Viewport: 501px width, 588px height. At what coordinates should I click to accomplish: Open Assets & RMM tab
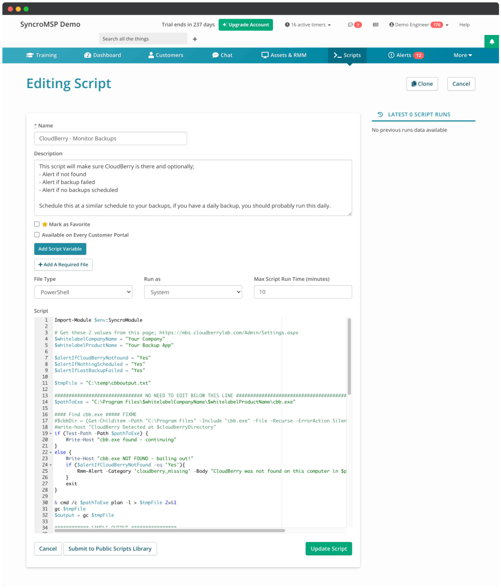coord(284,55)
